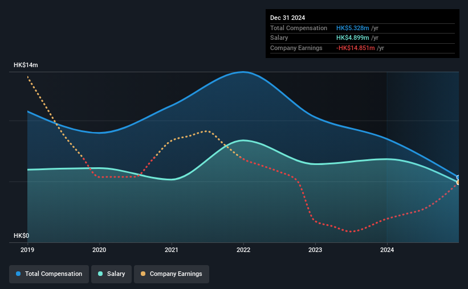Click the HK$4.899m salary value
The image size is (468, 289).
pyautogui.click(x=352, y=38)
